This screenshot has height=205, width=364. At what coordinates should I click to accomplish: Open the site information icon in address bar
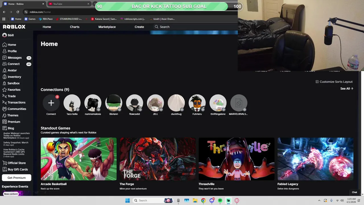(x=26, y=12)
